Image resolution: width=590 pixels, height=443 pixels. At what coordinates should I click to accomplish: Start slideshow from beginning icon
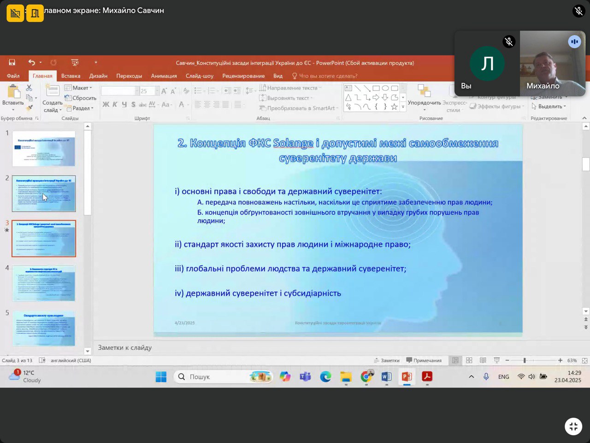(75, 62)
